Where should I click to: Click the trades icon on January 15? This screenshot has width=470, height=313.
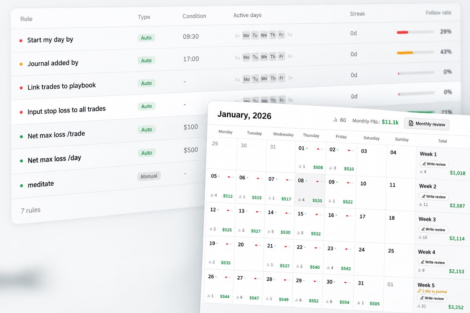pos(298,233)
